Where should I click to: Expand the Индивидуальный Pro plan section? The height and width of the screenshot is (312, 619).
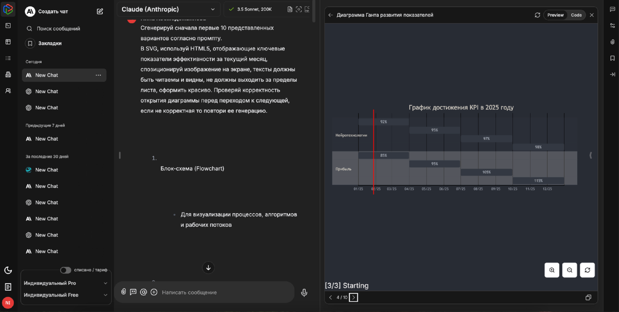[66, 283]
